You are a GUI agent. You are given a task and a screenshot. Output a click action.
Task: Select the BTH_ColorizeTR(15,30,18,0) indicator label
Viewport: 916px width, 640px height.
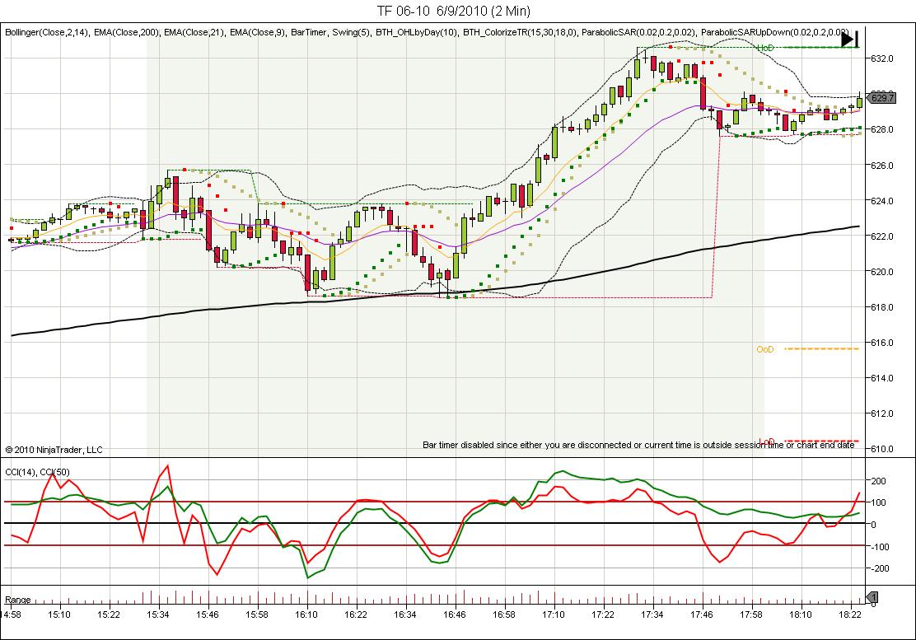tap(520, 32)
